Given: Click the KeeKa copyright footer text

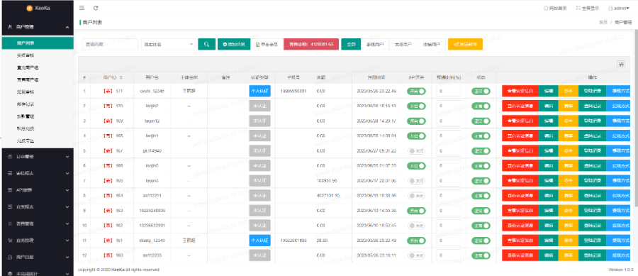Looking at the screenshot, I should pos(118,270).
